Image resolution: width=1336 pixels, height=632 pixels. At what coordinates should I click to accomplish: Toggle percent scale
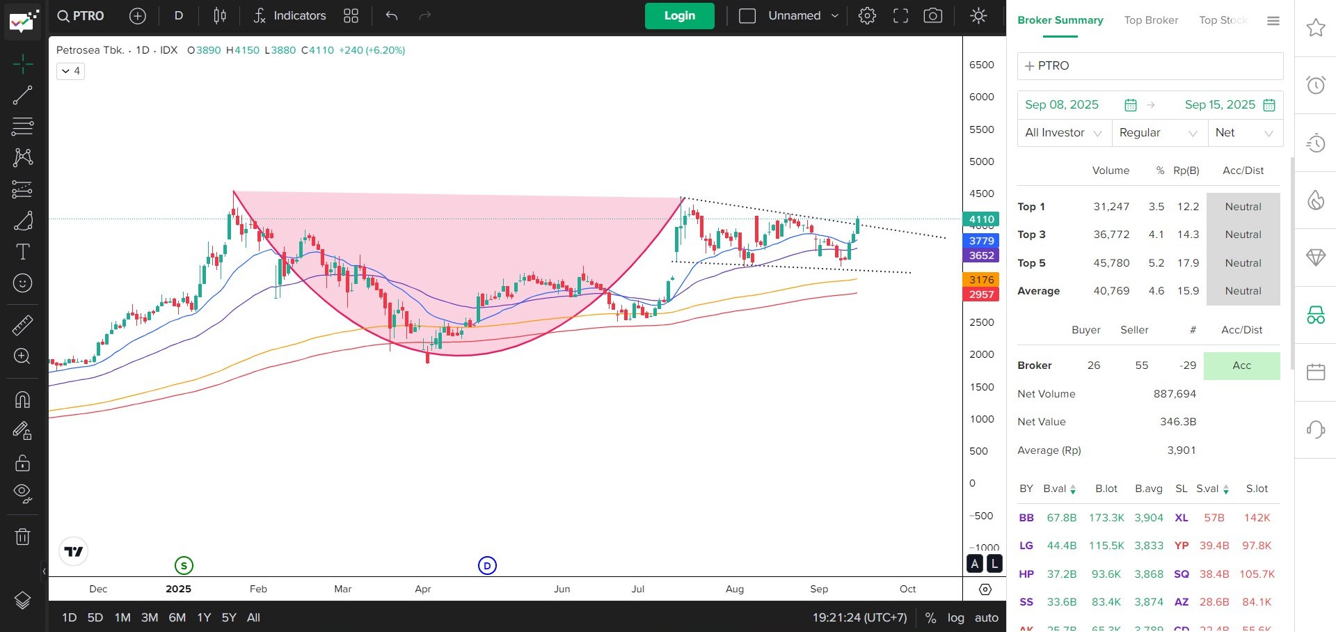click(930, 617)
